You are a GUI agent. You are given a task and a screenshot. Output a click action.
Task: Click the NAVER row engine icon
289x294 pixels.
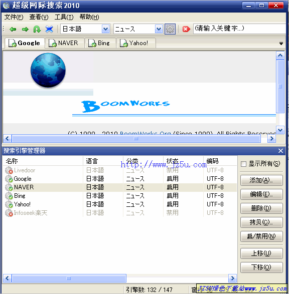tap(9, 187)
